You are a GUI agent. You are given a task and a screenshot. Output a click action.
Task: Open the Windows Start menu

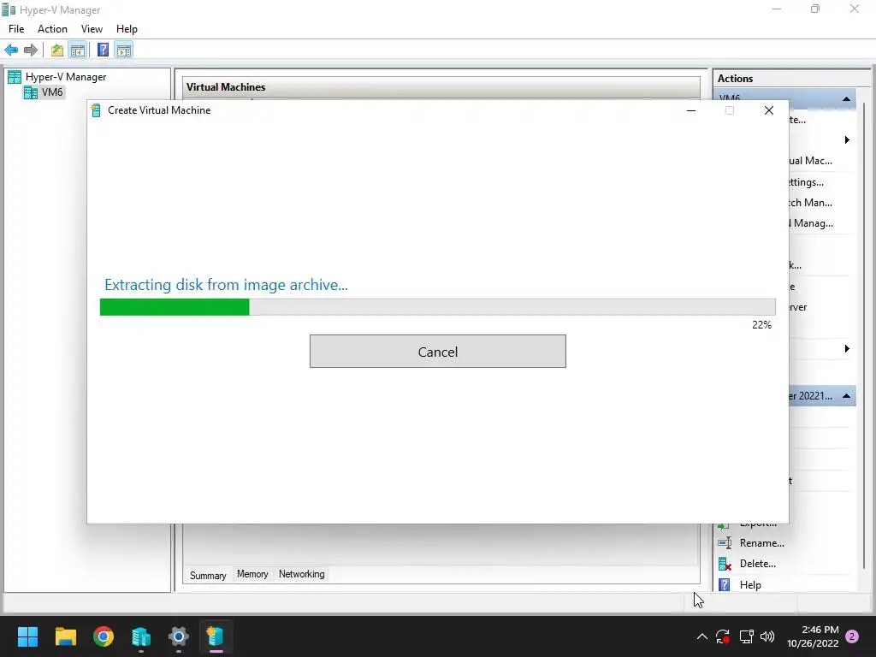pos(27,636)
